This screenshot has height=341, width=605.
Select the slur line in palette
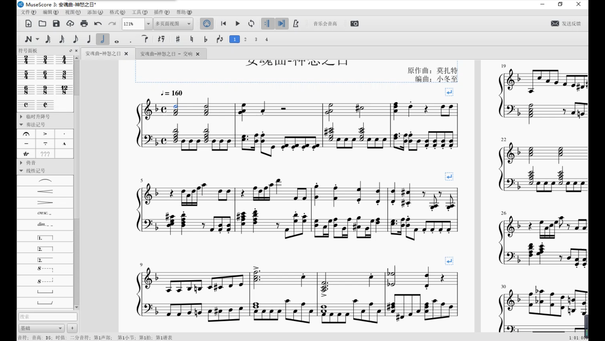(45, 181)
